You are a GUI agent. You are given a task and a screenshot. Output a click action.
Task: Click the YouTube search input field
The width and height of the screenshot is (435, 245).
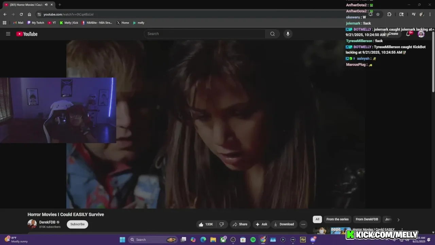(x=205, y=34)
